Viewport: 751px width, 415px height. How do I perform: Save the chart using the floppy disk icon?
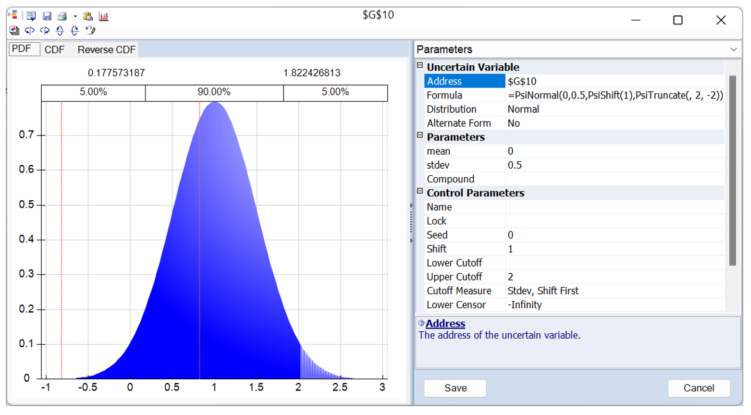pyautogui.click(x=47, y=16)
